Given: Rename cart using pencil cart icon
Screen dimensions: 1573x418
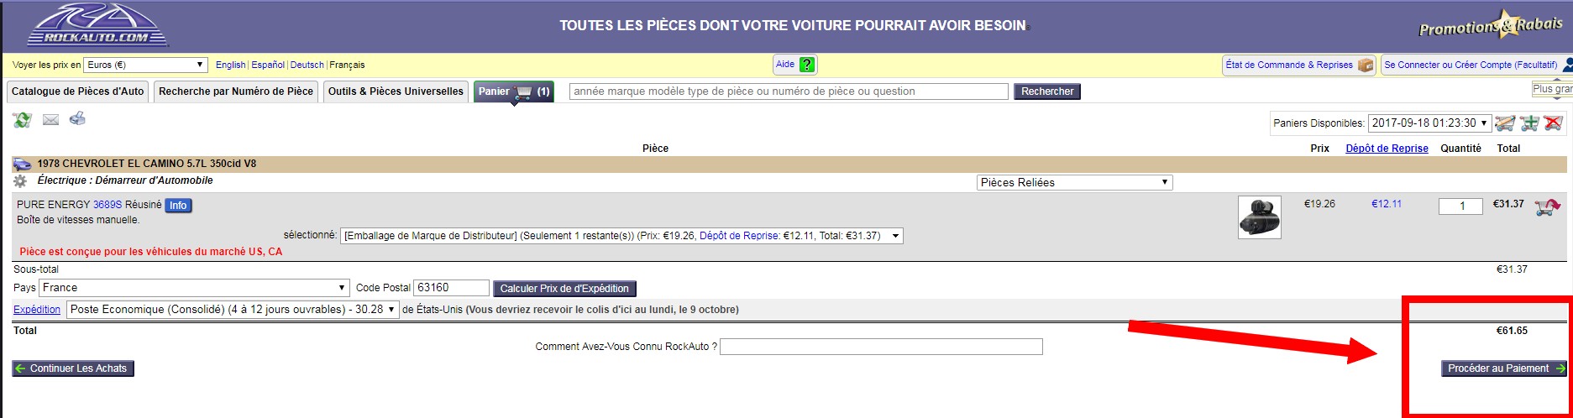Looking at the screenshot, I should [1505, 123].
